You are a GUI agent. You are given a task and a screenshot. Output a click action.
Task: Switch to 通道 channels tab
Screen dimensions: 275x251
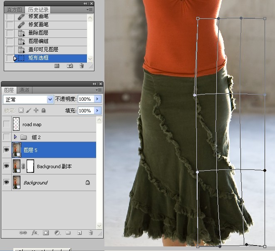point(24,90)
